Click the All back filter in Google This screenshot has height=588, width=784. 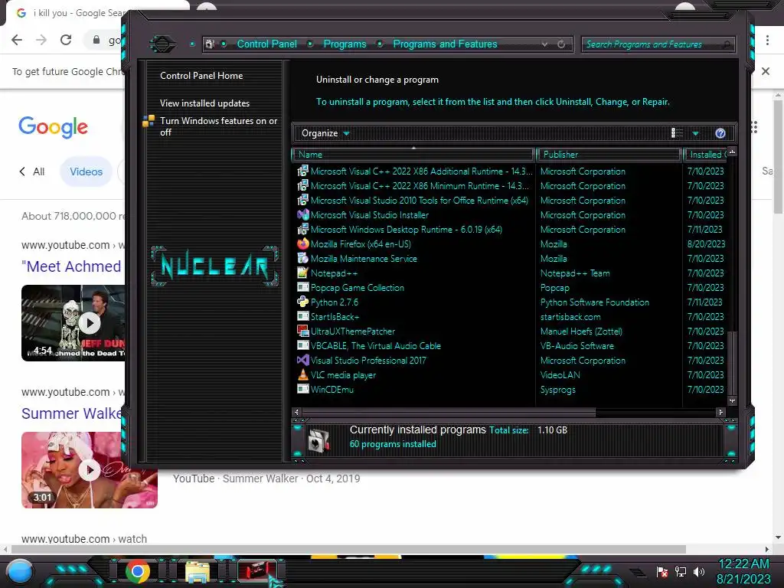pos(32,171)
